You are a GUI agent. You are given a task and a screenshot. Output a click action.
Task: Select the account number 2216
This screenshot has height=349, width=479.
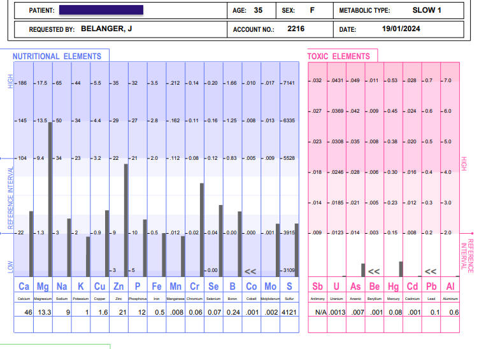pos(296,29)
